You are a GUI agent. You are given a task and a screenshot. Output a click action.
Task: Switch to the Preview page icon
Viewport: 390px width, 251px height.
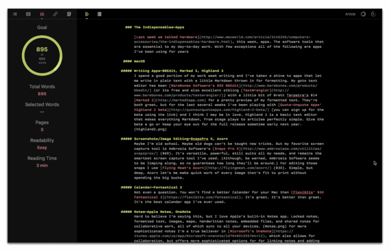pos(100,14)
